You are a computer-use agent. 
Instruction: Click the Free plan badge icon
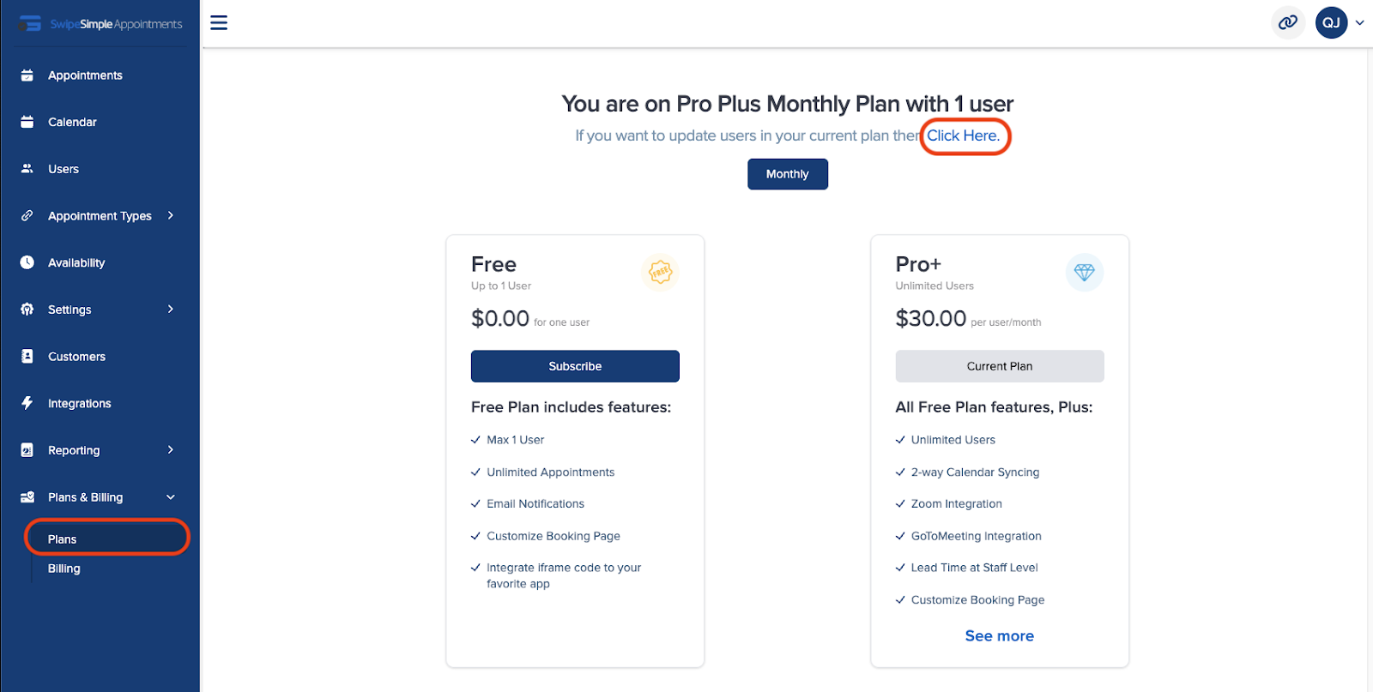(660, 273)
